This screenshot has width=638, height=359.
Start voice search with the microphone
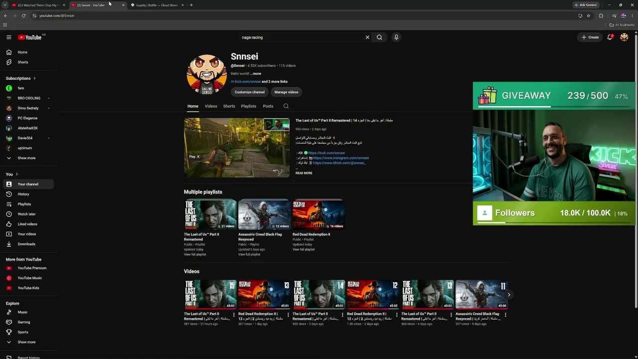(396, 37)
